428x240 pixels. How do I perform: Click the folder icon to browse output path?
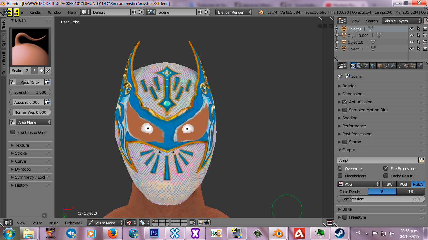point(422,160)
